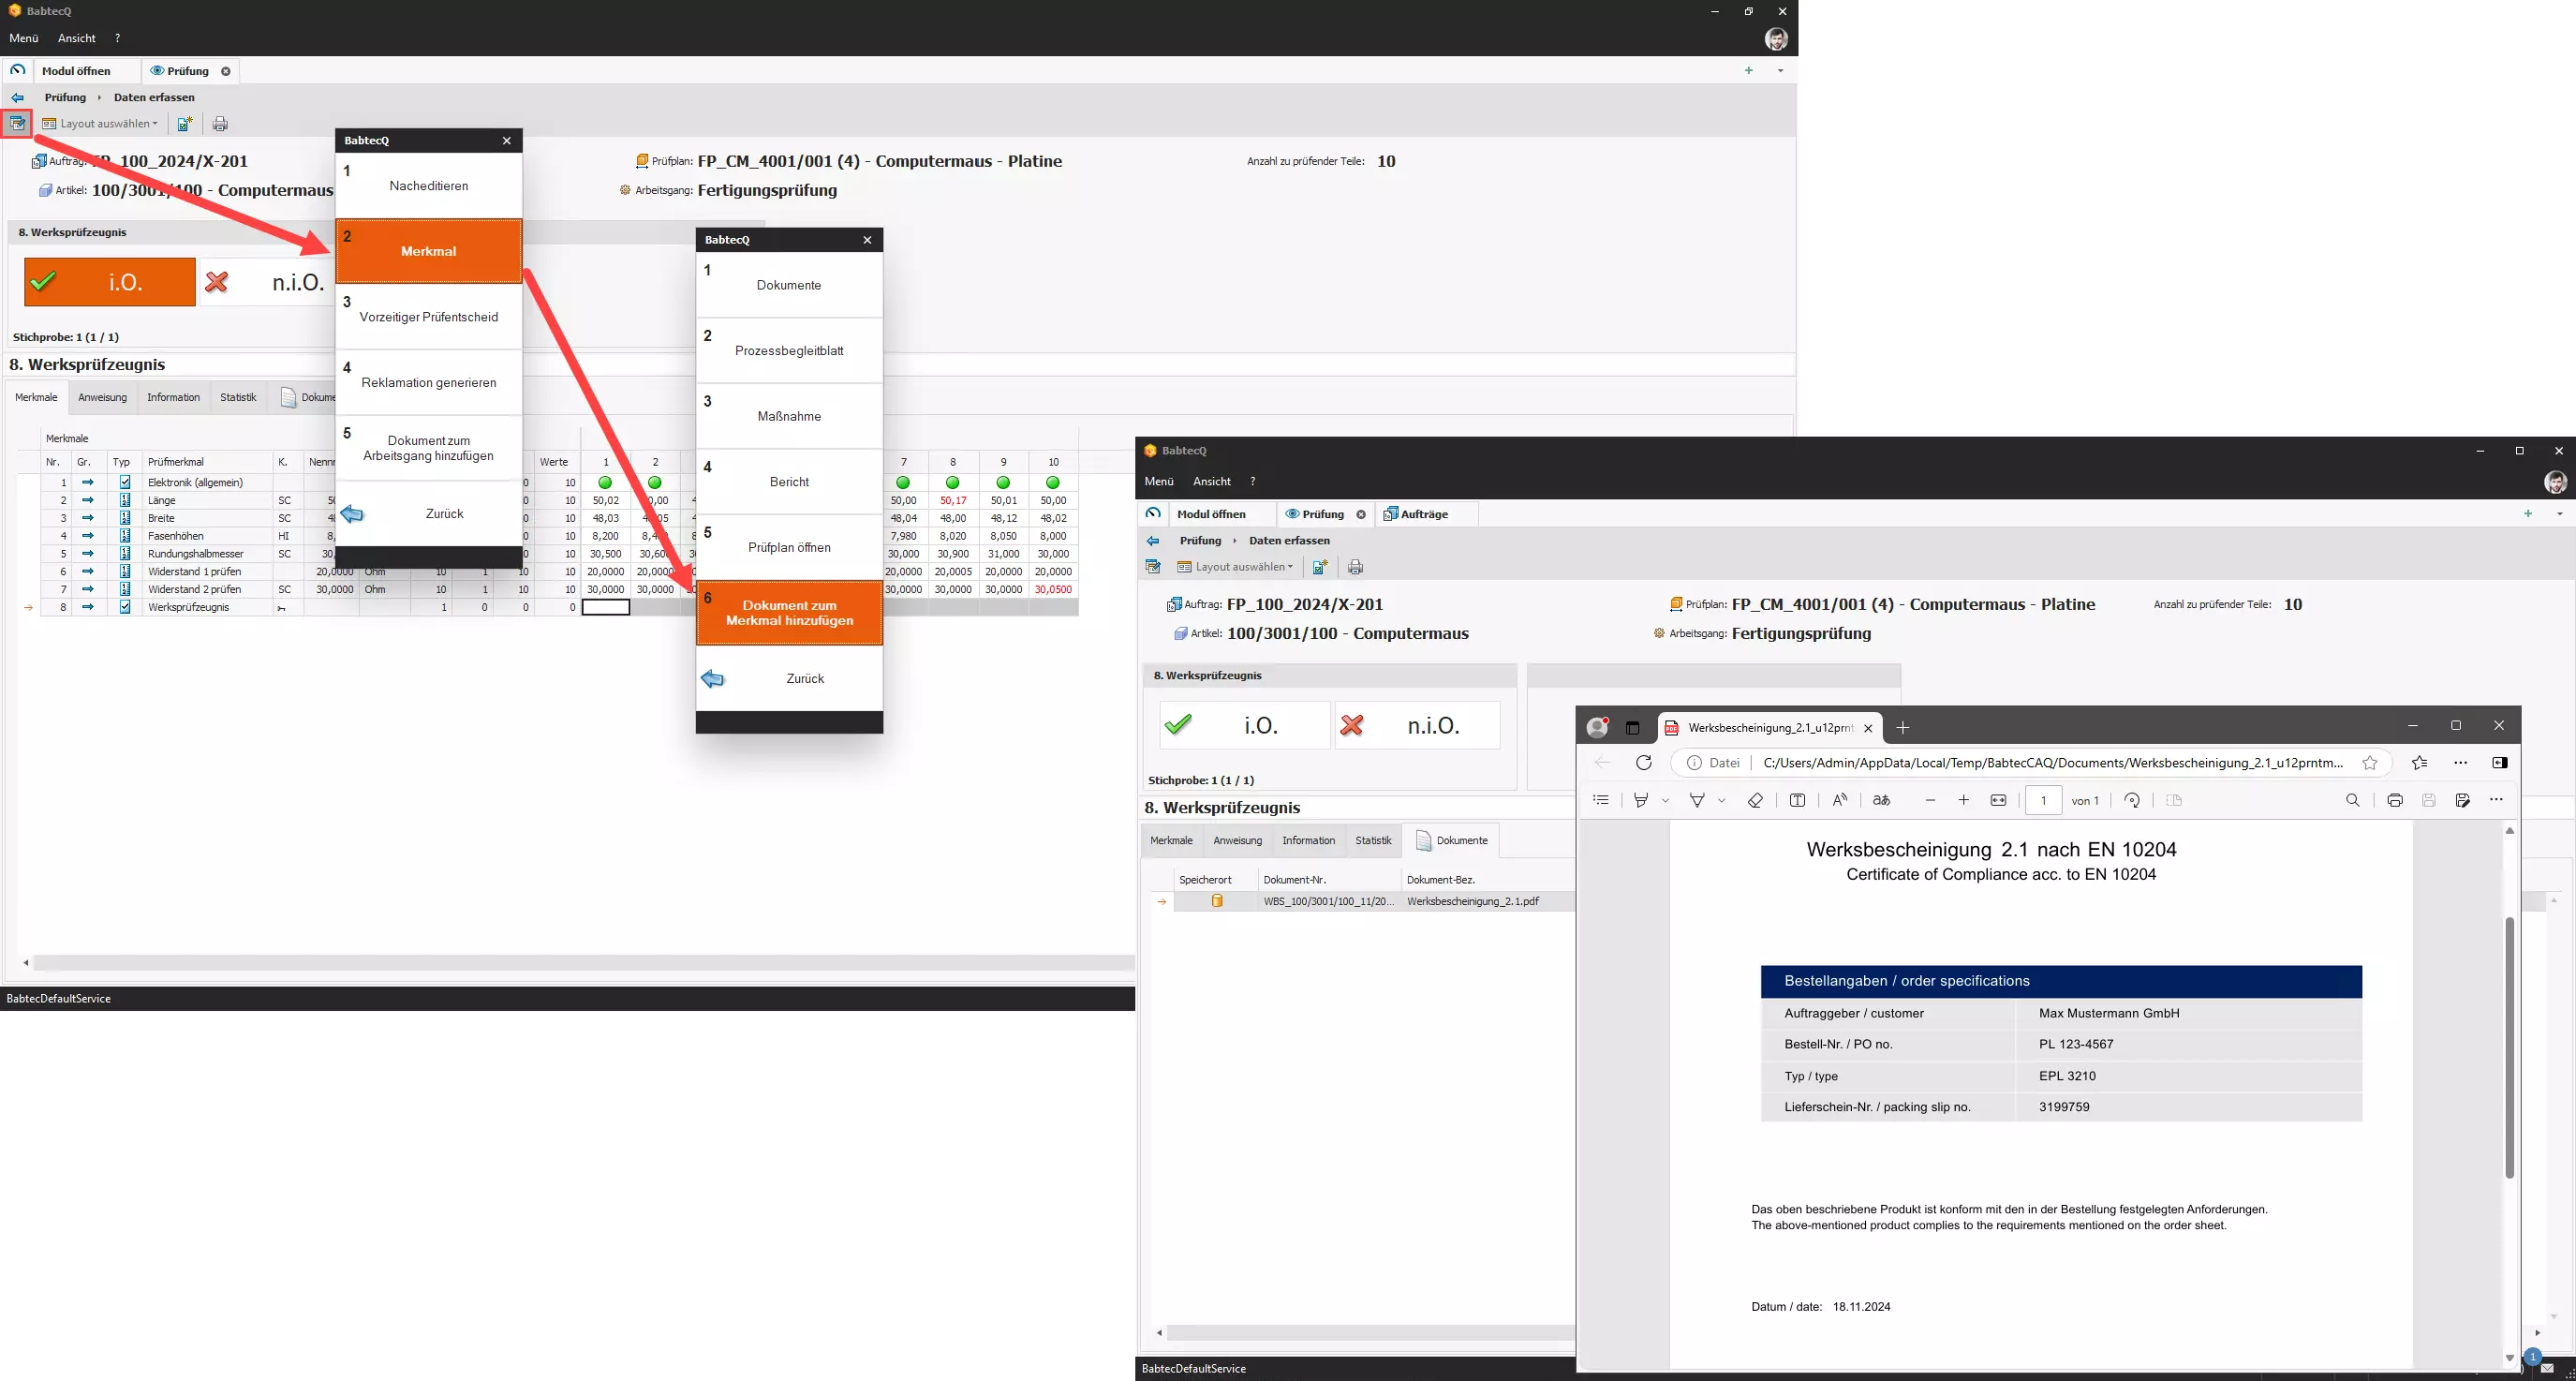The height and width of the screenshot is (1381, 2576).
Task: Open browser settings and more menu
Action: tap(2461, 763)
